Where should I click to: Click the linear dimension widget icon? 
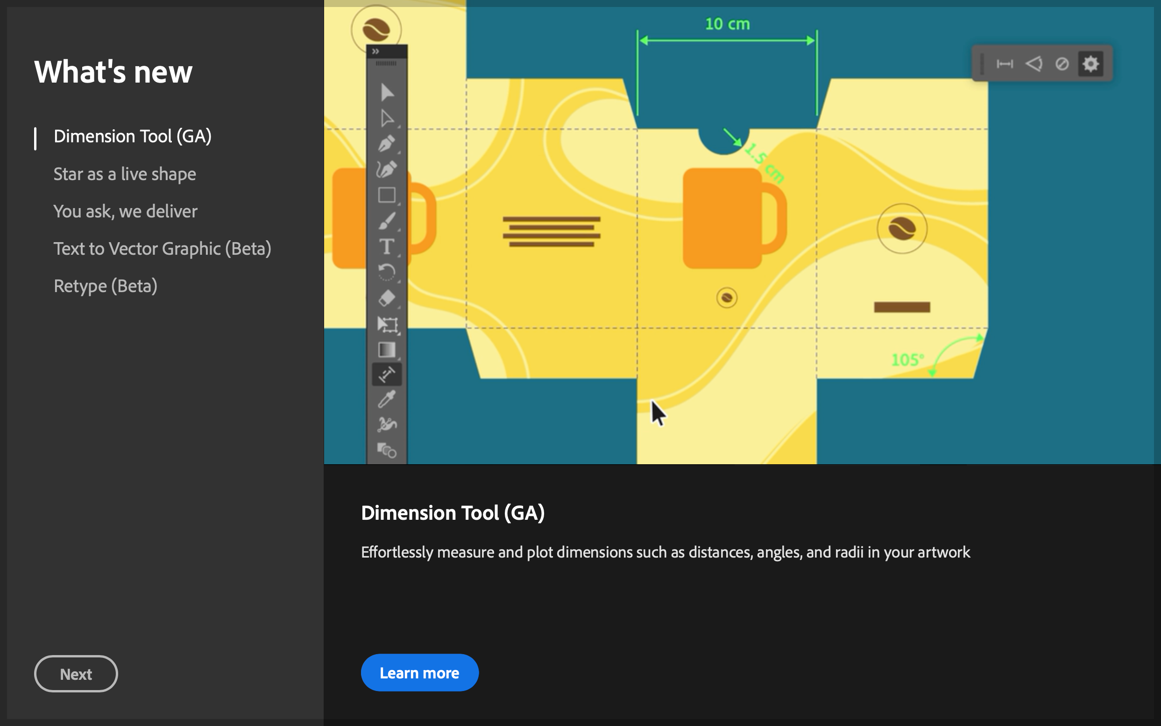[1005, 64]
